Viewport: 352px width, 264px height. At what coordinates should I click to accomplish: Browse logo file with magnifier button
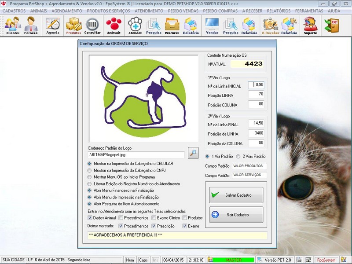click(x=193, y=153)
